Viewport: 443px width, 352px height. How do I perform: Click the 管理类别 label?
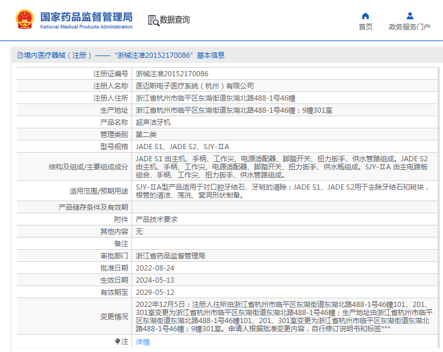pos(114,135)
